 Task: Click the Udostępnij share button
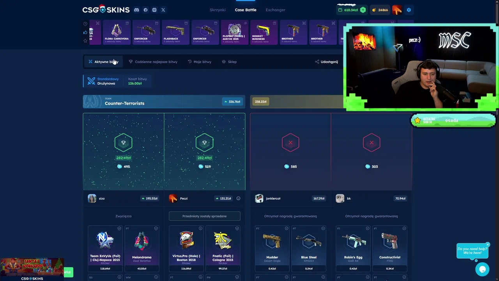[327, 62]
